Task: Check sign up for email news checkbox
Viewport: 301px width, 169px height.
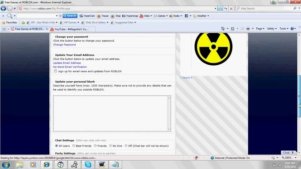Action: [55, 71]
